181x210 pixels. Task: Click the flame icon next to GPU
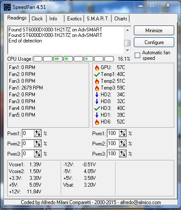(x=97, y=68)
